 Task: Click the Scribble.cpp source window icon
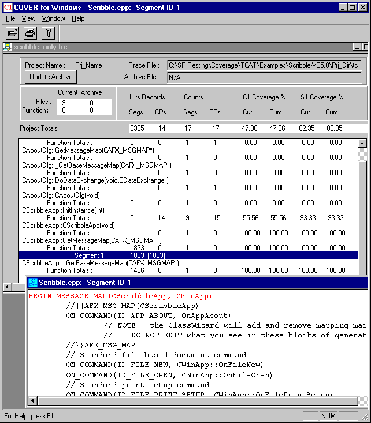pos(33,283)
